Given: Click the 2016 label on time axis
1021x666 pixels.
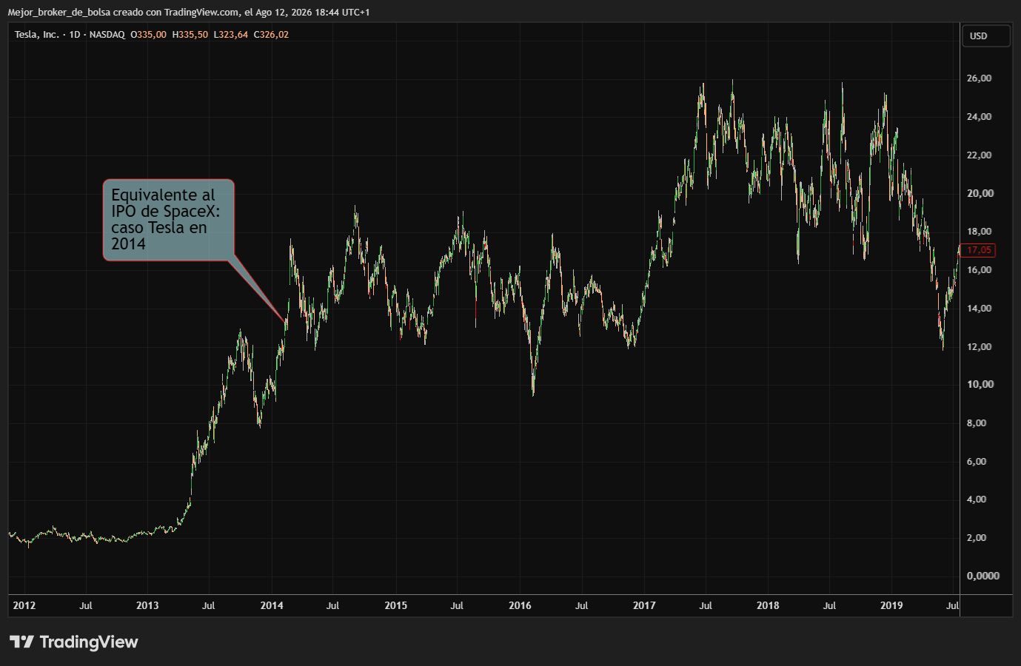Looking at the screenshot, I should [x=520, y=605].
